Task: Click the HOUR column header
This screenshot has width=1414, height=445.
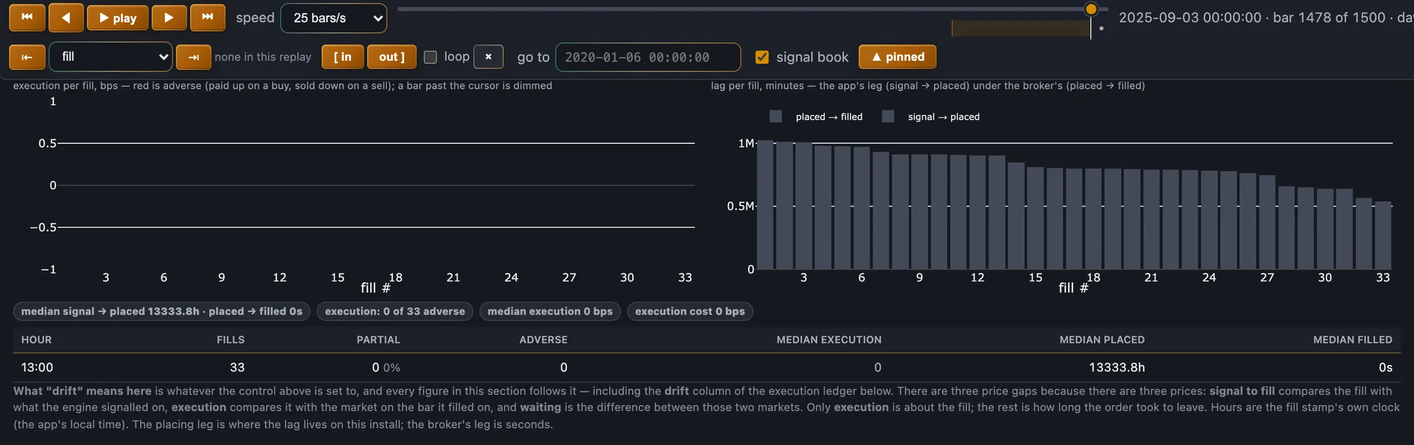Action: pos(37,340)
